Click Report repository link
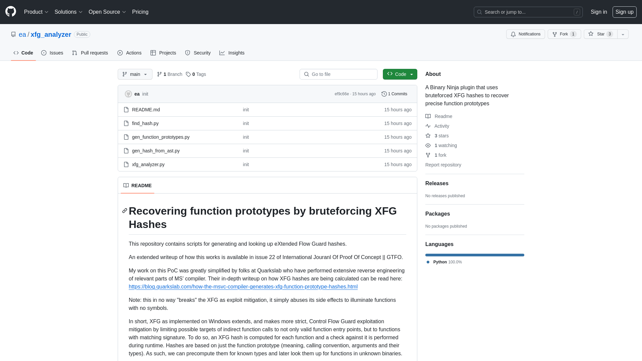 pos(443,165)
